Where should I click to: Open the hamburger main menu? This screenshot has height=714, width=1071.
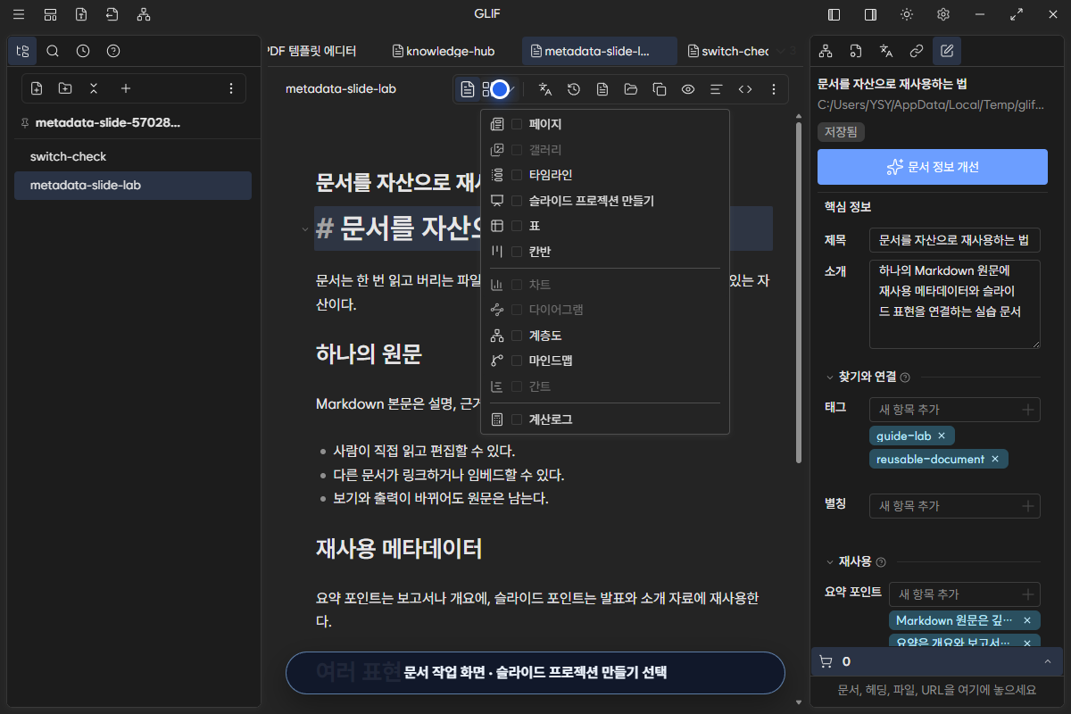click(19, 14)
